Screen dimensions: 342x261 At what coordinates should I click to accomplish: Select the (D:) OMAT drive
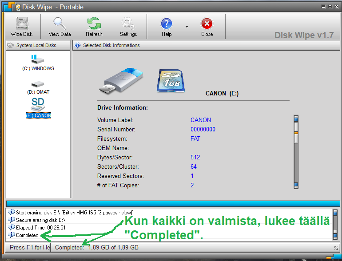tap(38, 87)
